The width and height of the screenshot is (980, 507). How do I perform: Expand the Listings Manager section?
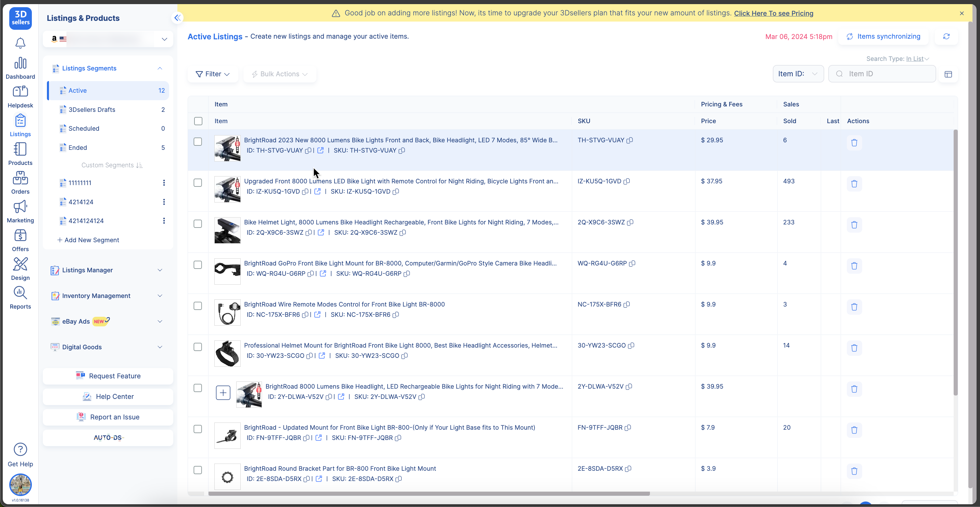click(x=108, y=270)
